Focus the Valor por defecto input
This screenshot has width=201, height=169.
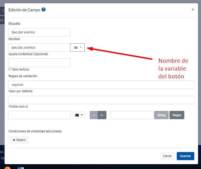pyautogui.click(x=101, y=100)
